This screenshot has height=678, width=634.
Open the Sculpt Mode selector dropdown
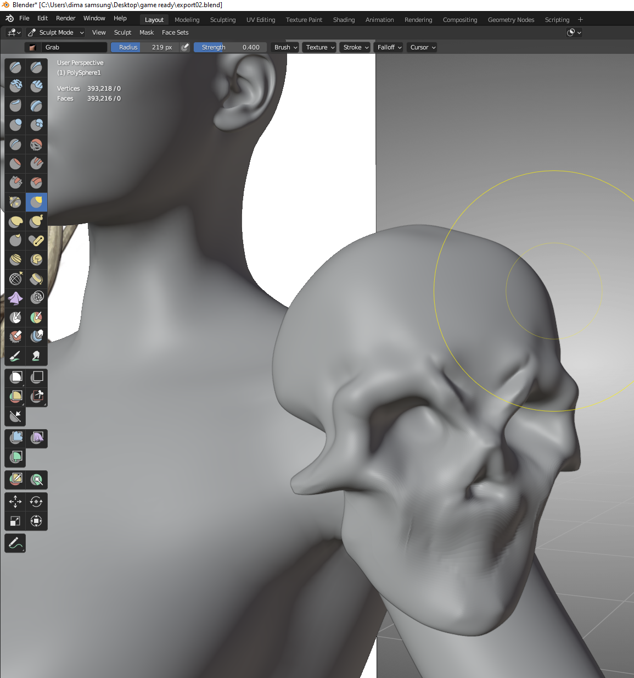click(55, 32)
